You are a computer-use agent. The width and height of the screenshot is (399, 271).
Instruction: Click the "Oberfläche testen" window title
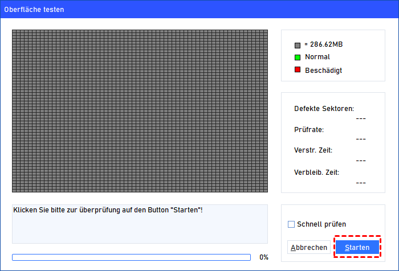[x=34, y=10]
